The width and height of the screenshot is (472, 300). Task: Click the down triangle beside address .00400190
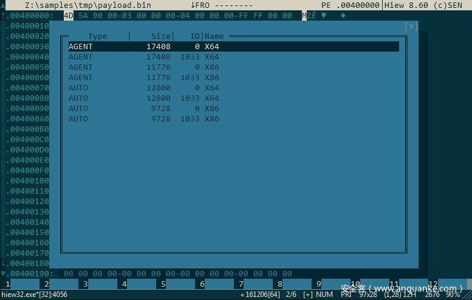pos(3,274)
